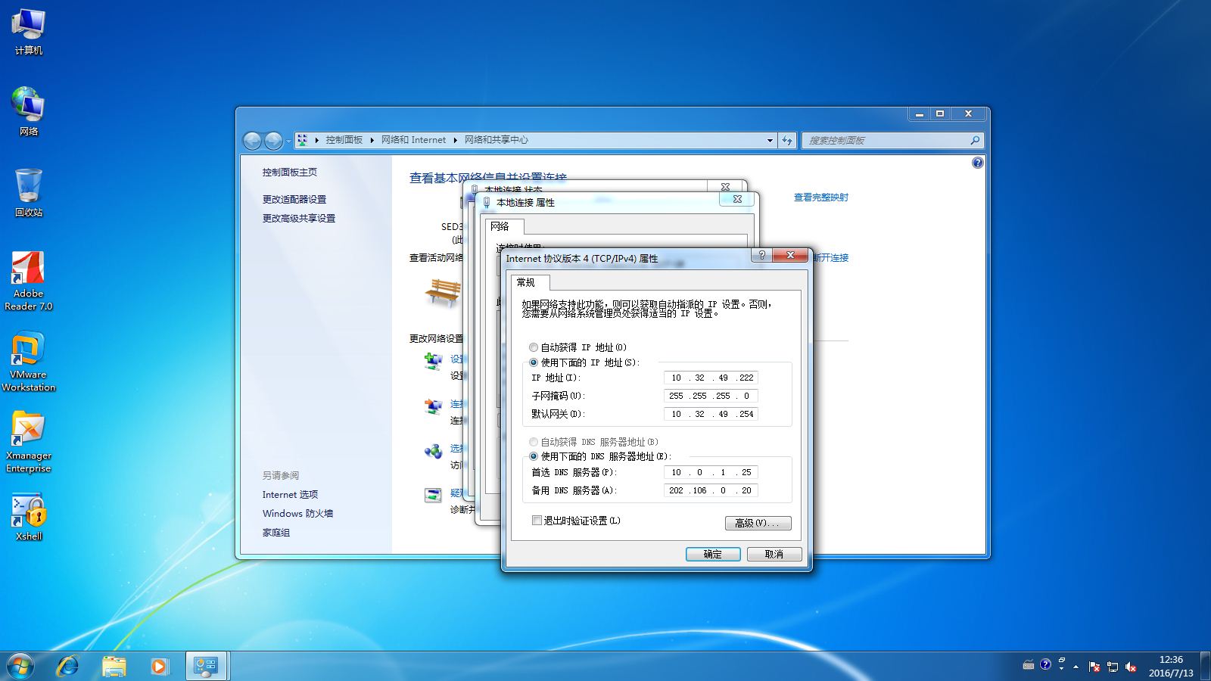Click the back arrow in Control Panel
Image resolution: width=1211 pixels, height=681 pixels.
(252, 140)
